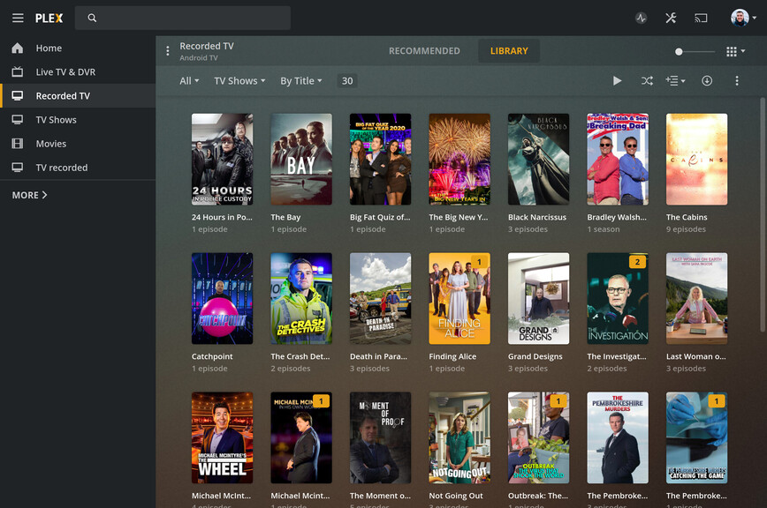
Task: Open Outbreak virus poster
Action: coord(538,437)
